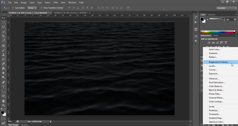Select the Eyedropper tool
238x126 pixels.
pyautogui.click(x=4, y=41)
